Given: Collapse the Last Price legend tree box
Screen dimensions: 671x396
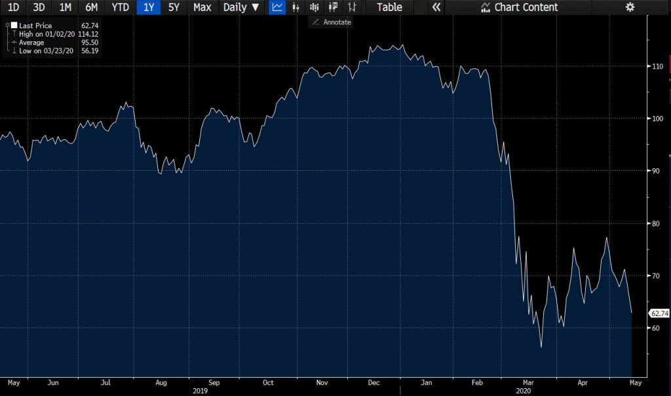Looking at the screenshot, I should point(7,26).
